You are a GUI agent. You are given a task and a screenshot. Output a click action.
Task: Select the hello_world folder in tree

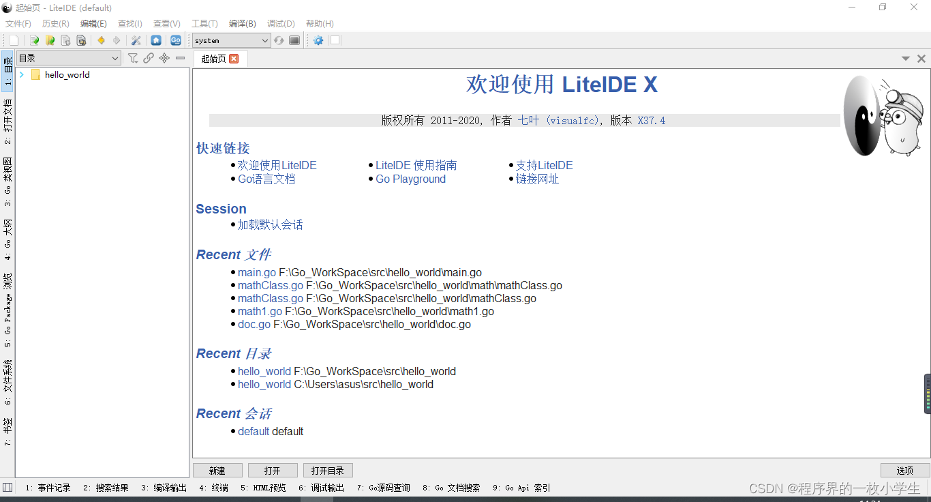click(x=67, y=75)
